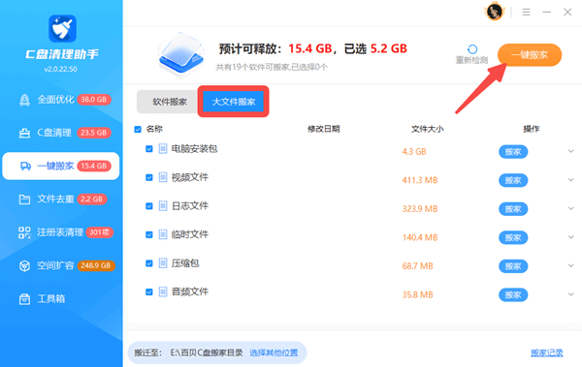The image size is (582, 367).
Task: Open 文件去重 in the sidebar
Action: coord(61,199)
